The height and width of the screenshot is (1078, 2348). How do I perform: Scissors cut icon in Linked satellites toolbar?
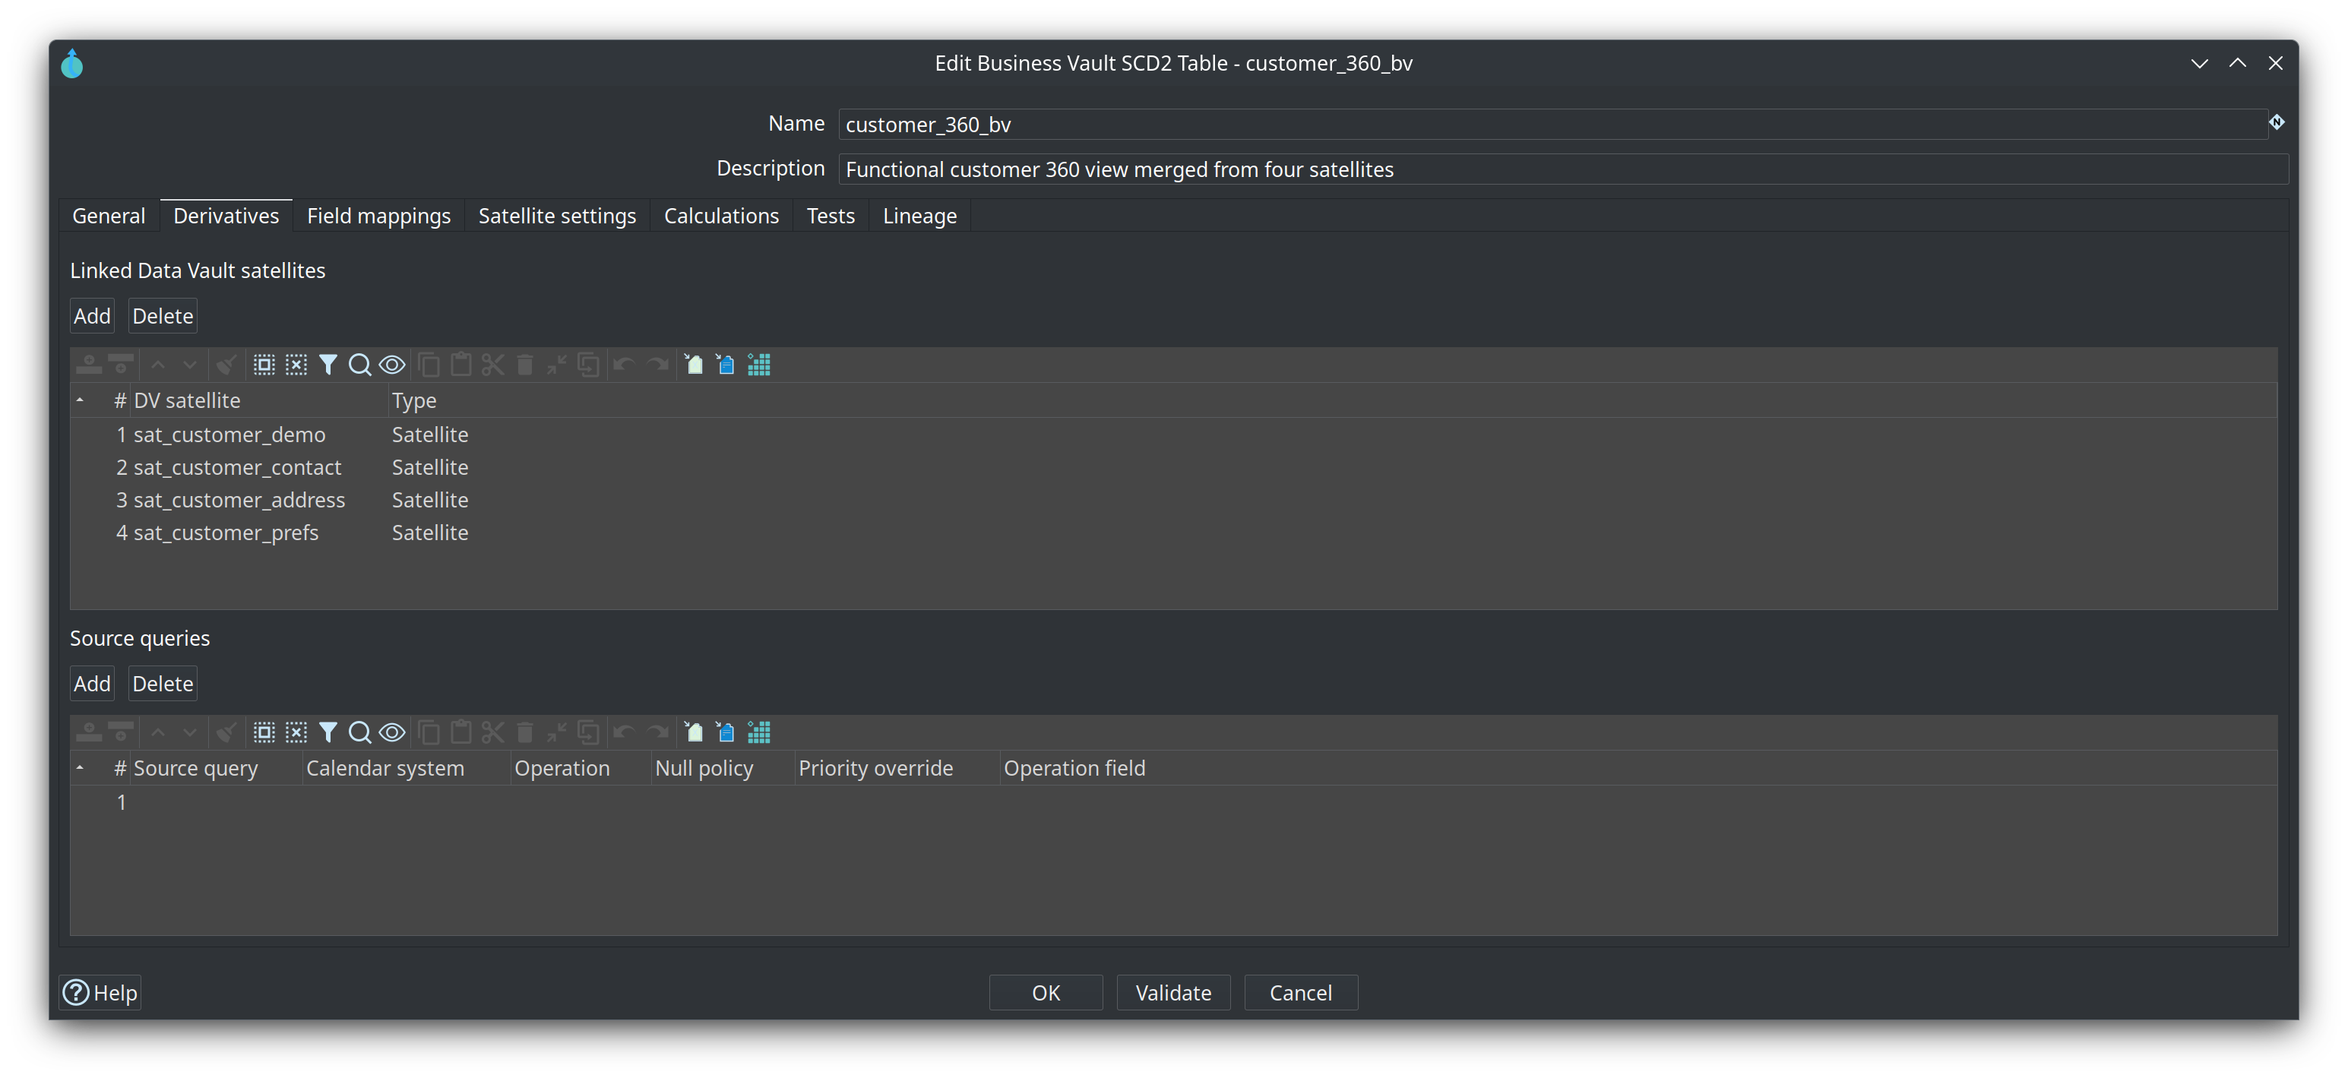click(x=493, y=365)
